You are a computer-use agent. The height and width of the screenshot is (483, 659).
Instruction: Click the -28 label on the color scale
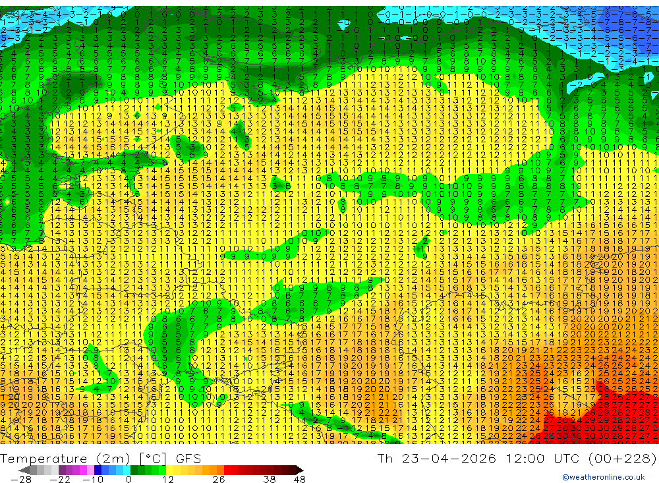[21, 479]
